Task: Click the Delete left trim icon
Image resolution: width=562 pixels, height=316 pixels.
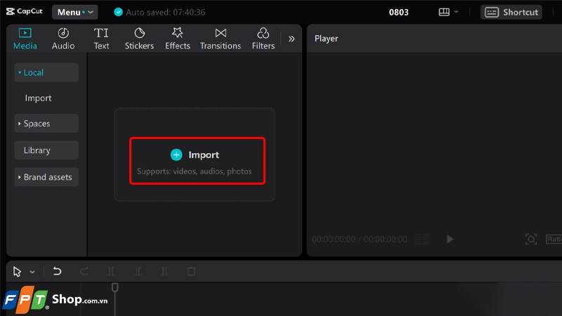Action: pos(138,271)
